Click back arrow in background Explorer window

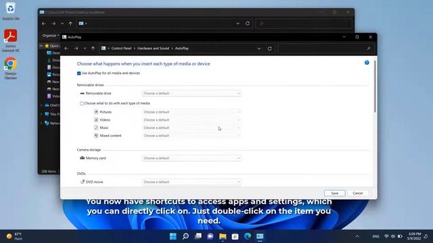click(44, 24)
